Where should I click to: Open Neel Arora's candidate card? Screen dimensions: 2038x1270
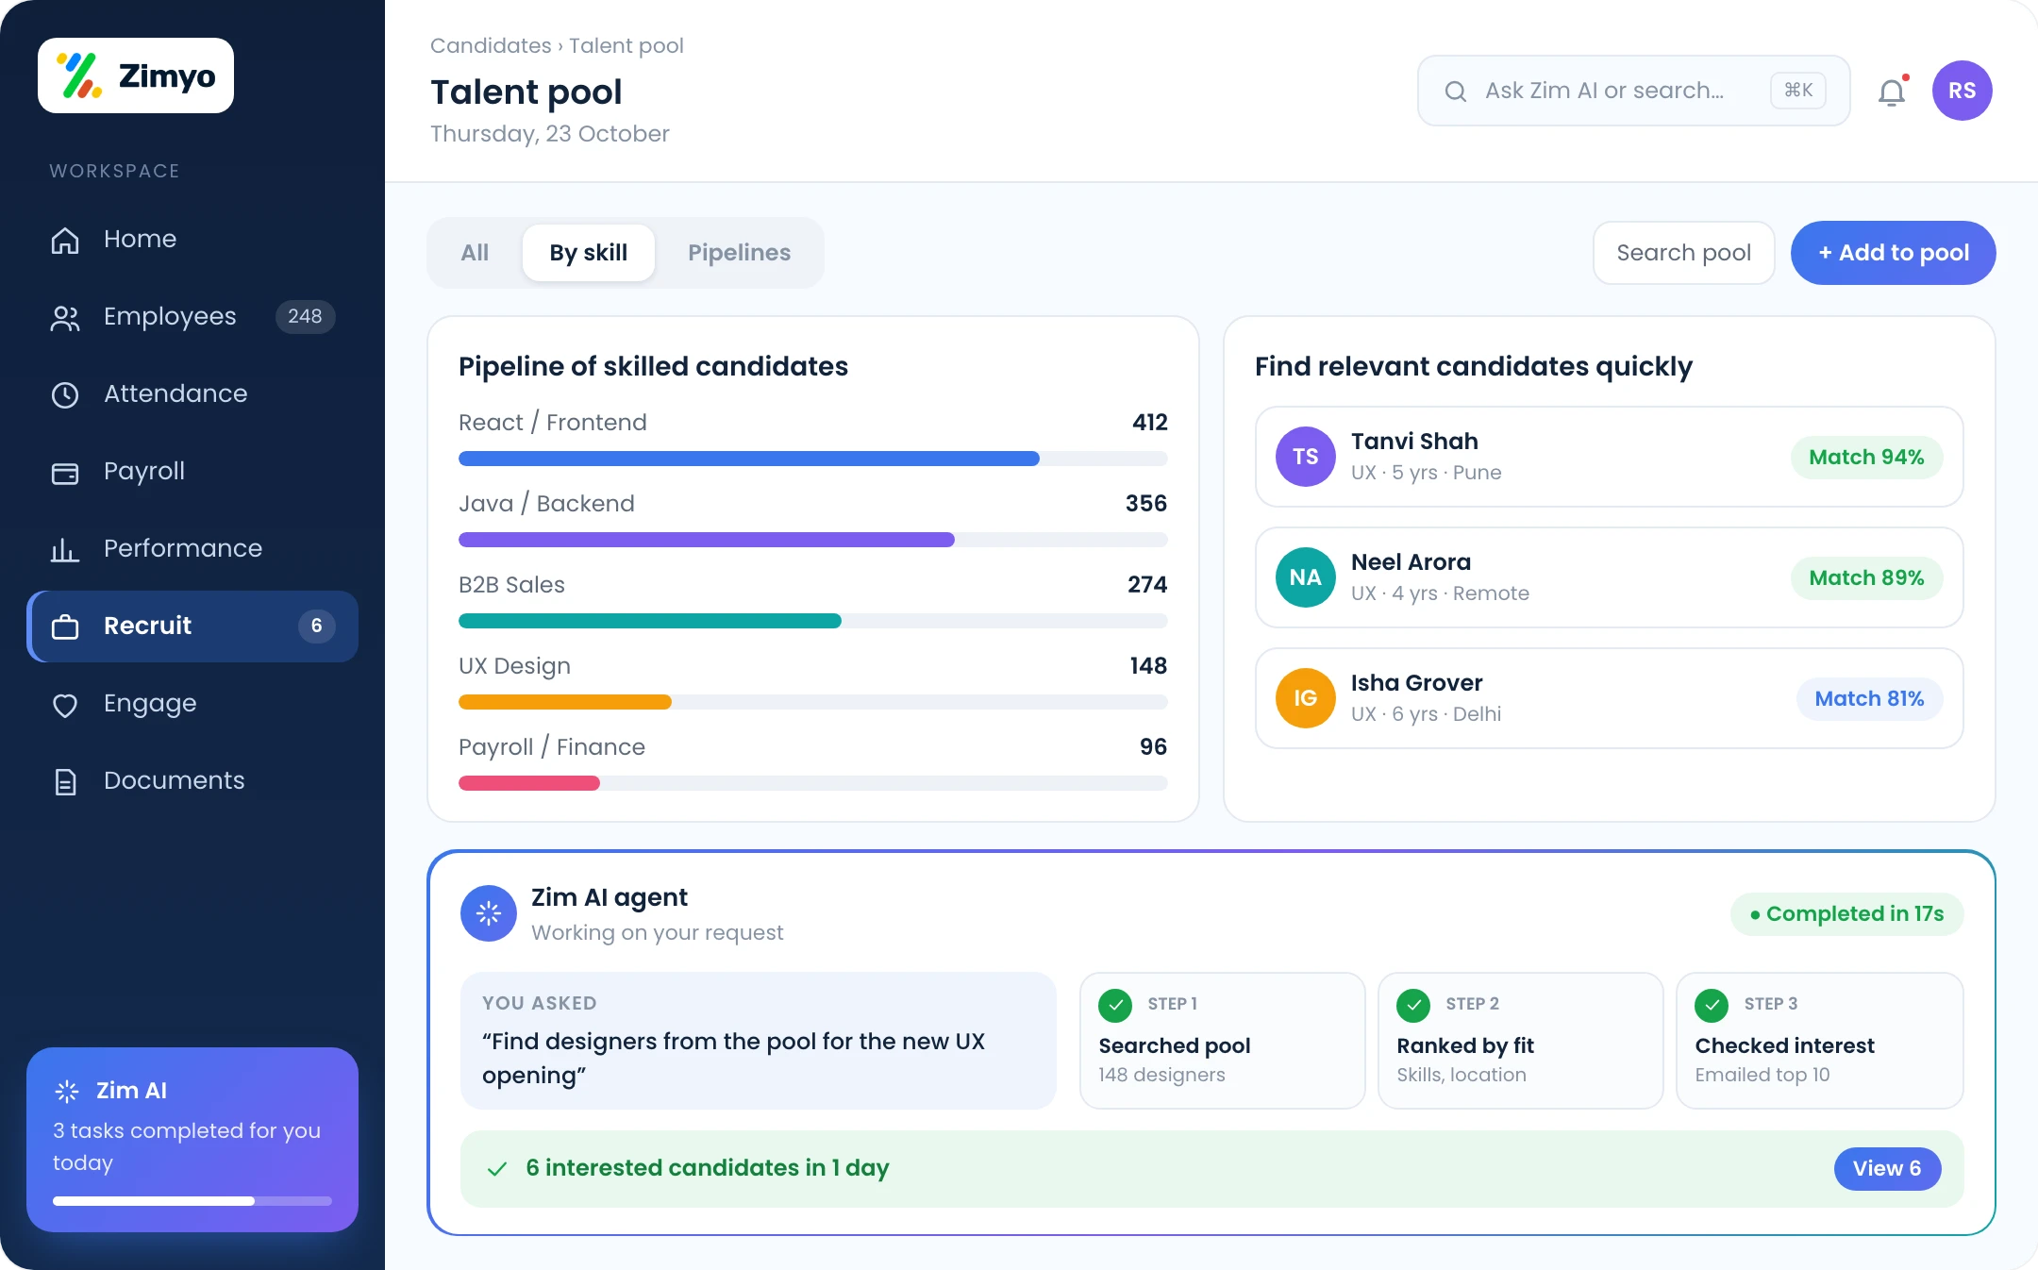click(1610, 577)
